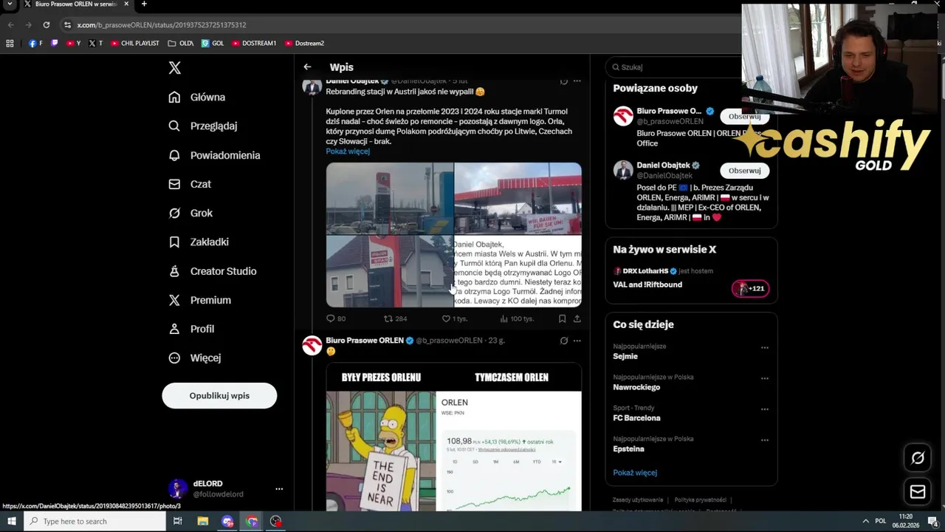Open Przeglądaj explore page

(203, 126)
